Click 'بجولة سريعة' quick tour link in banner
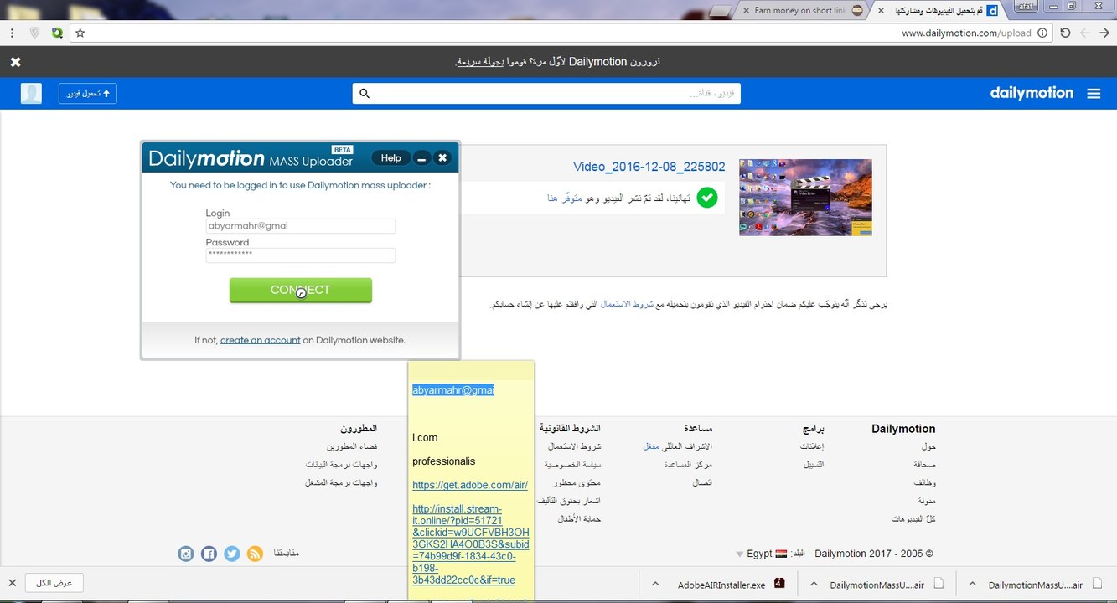Image resolution: width=1117 pixels, height=603 pixels. 480,62
